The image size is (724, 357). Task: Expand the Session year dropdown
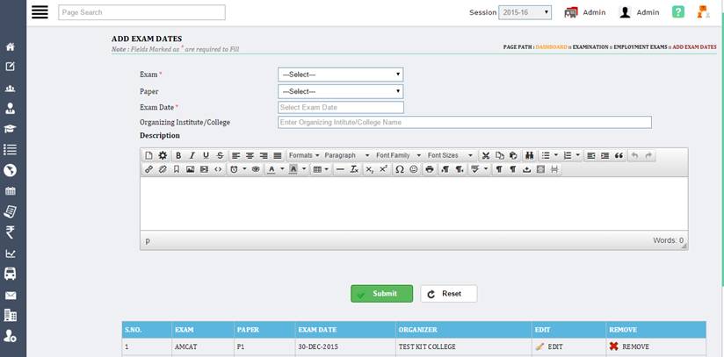pyautogui.click(x=525, y=12)
